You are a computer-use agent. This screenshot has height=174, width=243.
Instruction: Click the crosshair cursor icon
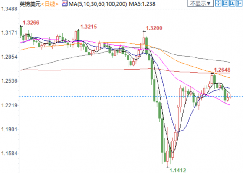click(218, 3)
